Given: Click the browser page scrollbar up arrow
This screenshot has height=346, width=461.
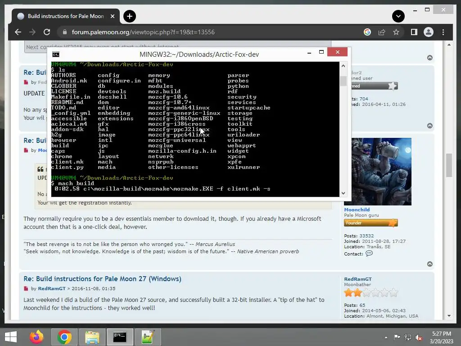Looking at the screenshot, I should [449, 45].
